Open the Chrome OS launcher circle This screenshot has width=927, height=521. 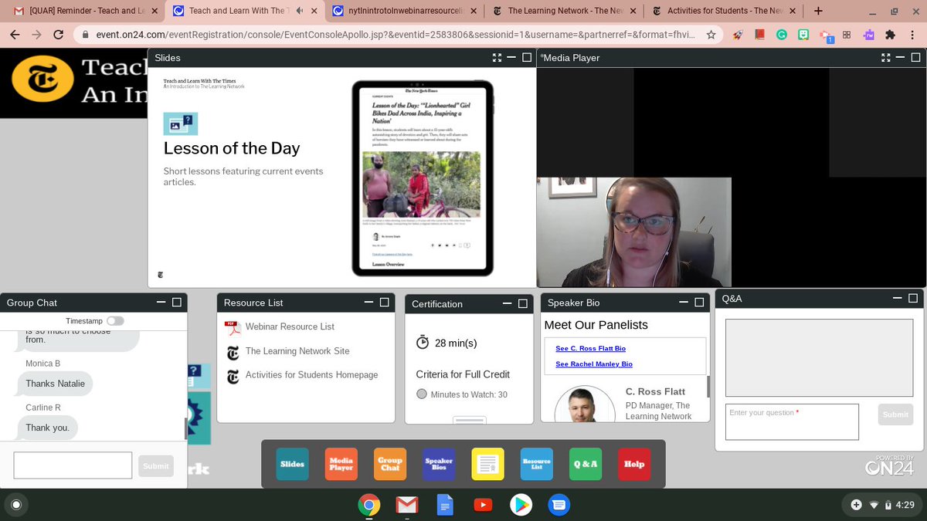click(16, 505)
